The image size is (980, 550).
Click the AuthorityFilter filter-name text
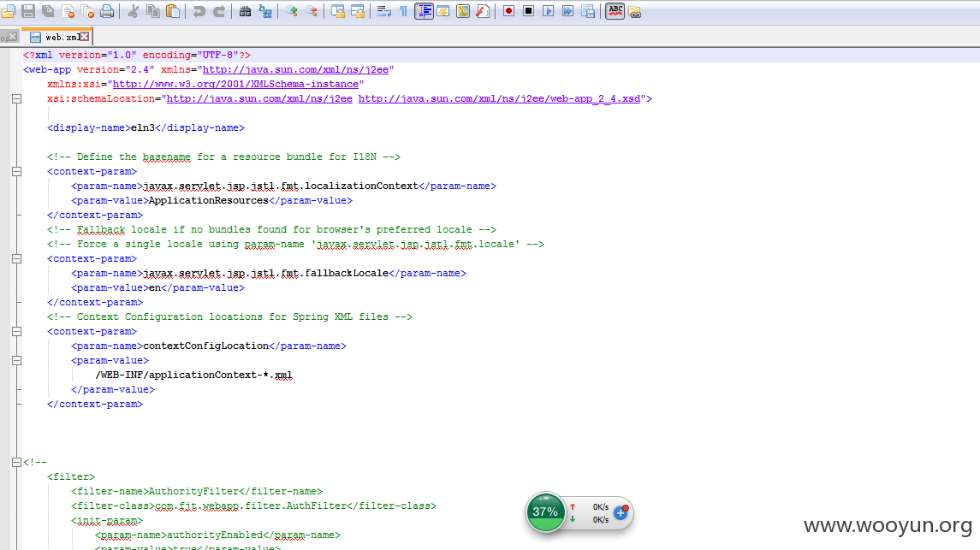pos(193,491)
